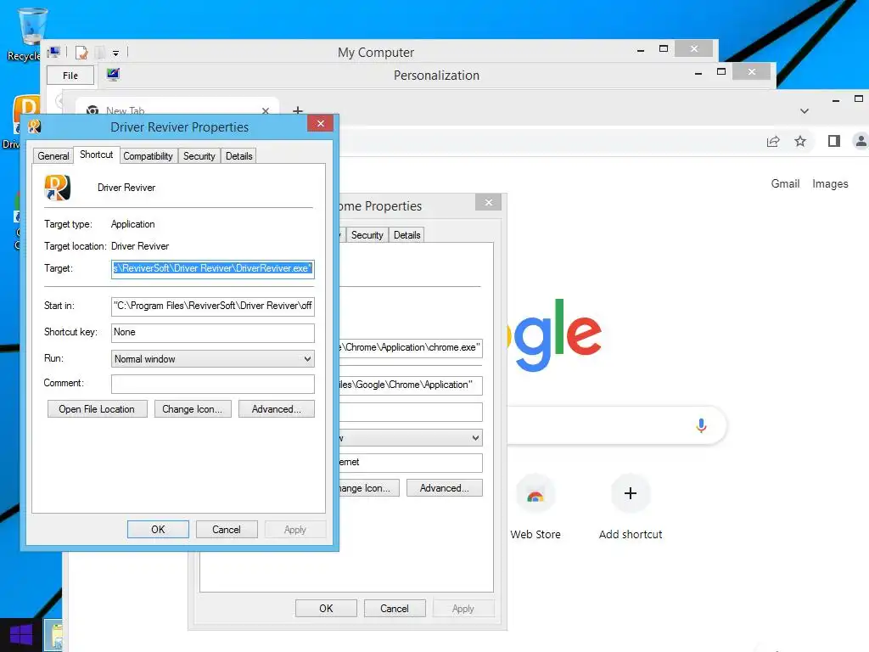Close the Driver Reviver Properties dialog

pos(320,124)
